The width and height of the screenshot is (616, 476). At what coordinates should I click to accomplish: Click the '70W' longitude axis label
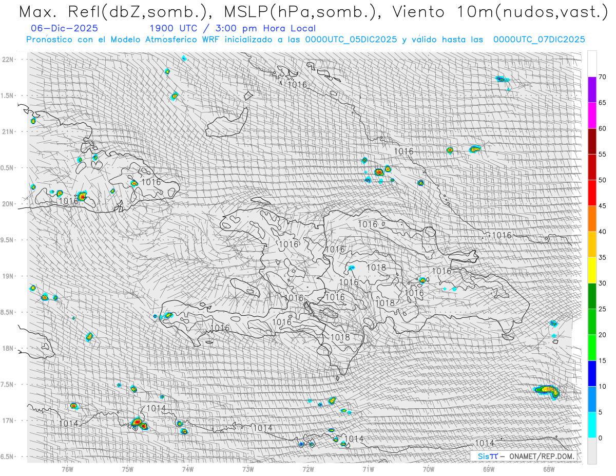pos(429,468)
